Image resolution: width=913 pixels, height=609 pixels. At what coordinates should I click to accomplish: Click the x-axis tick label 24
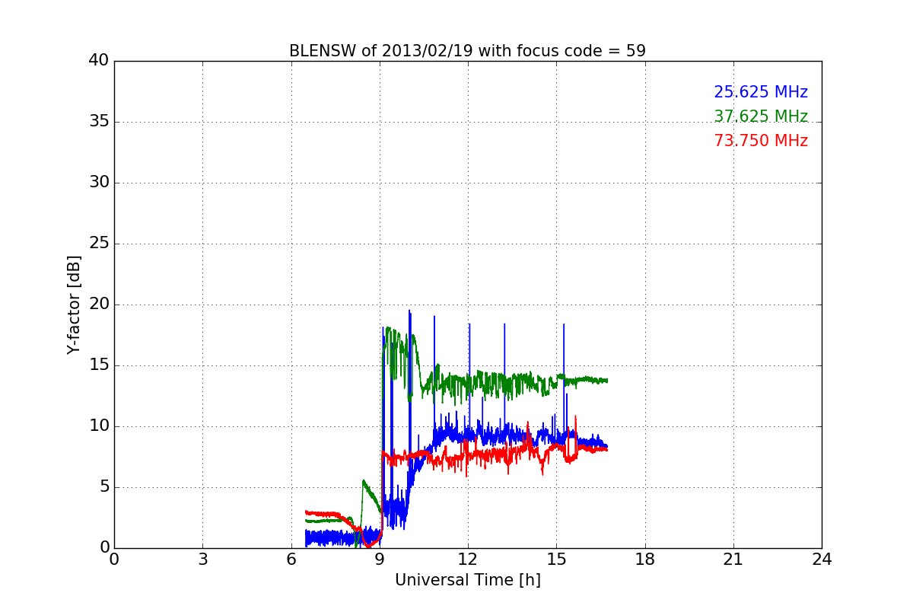[x=822, y=559]
